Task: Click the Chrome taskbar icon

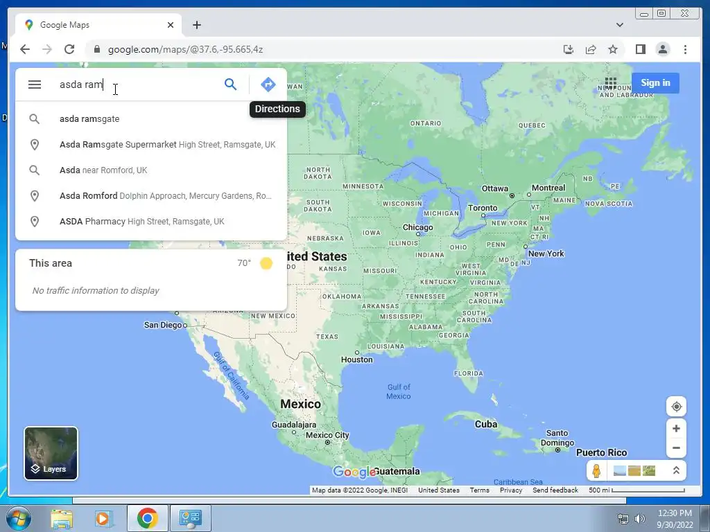Action: pyautogui.click(x=147, y=518)
